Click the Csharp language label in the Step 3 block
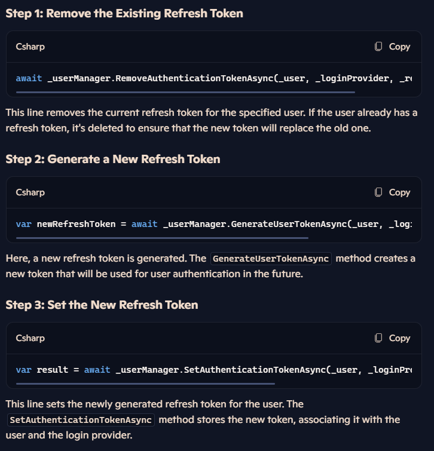The image size is (434, 451). coord(30,338)
